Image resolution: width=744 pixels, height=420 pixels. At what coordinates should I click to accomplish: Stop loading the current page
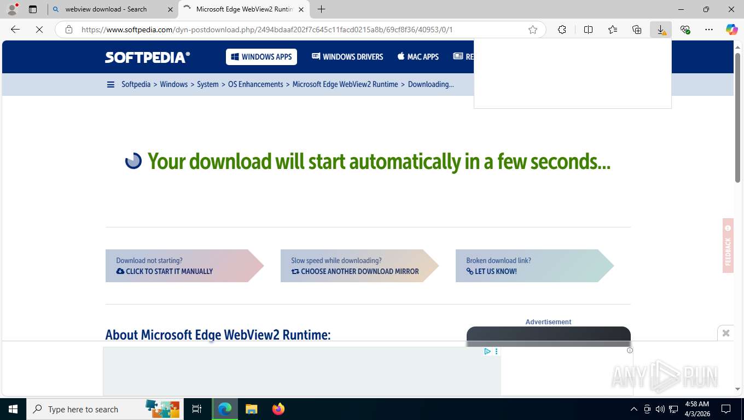tap(39, 30)
